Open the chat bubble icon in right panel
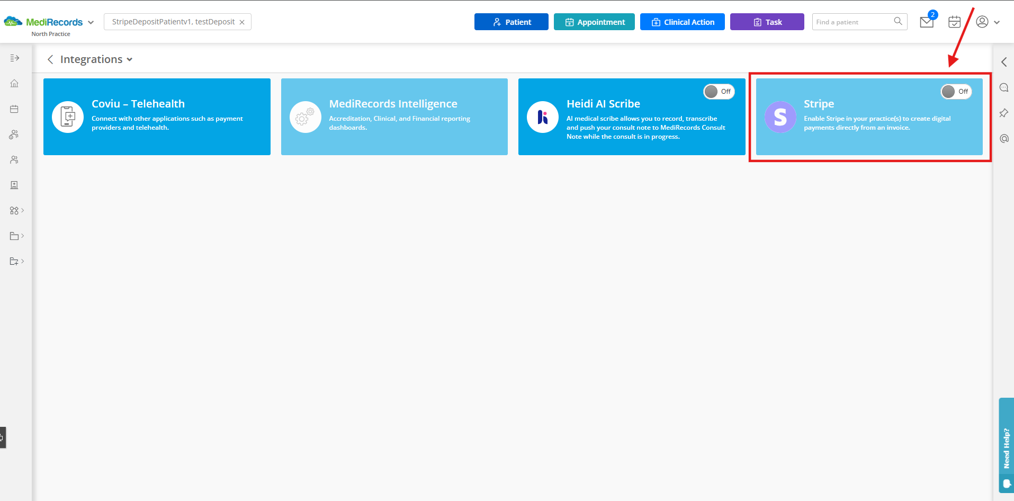The height and width of the screenshot is (501, 1014). (x=1004, y=87)
